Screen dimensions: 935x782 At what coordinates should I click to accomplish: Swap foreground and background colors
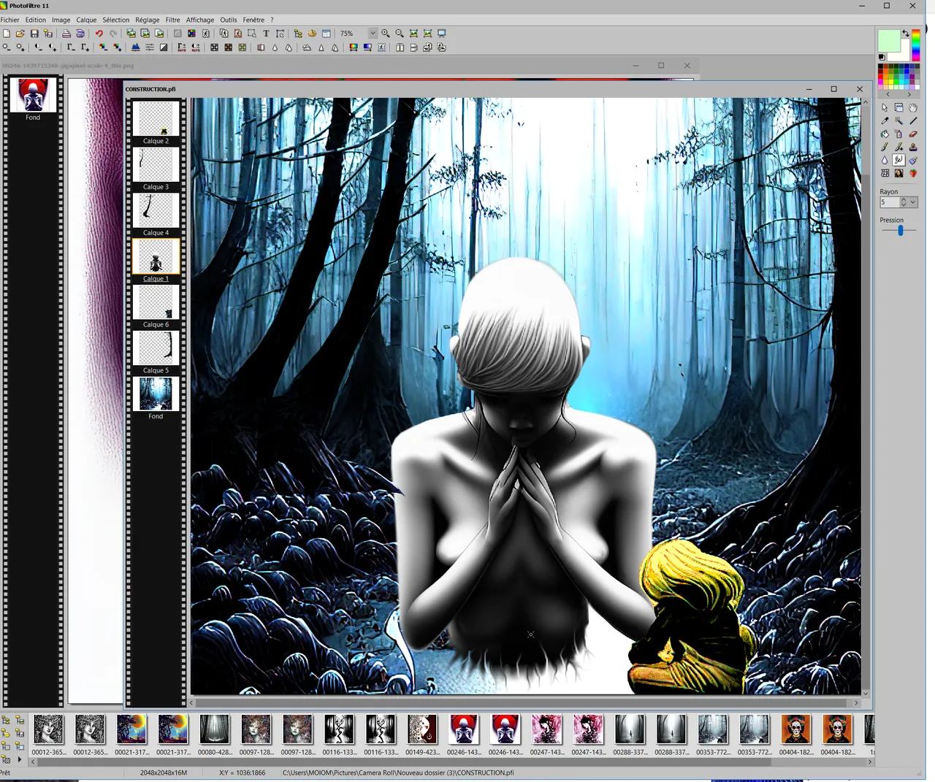pos(906,34)
